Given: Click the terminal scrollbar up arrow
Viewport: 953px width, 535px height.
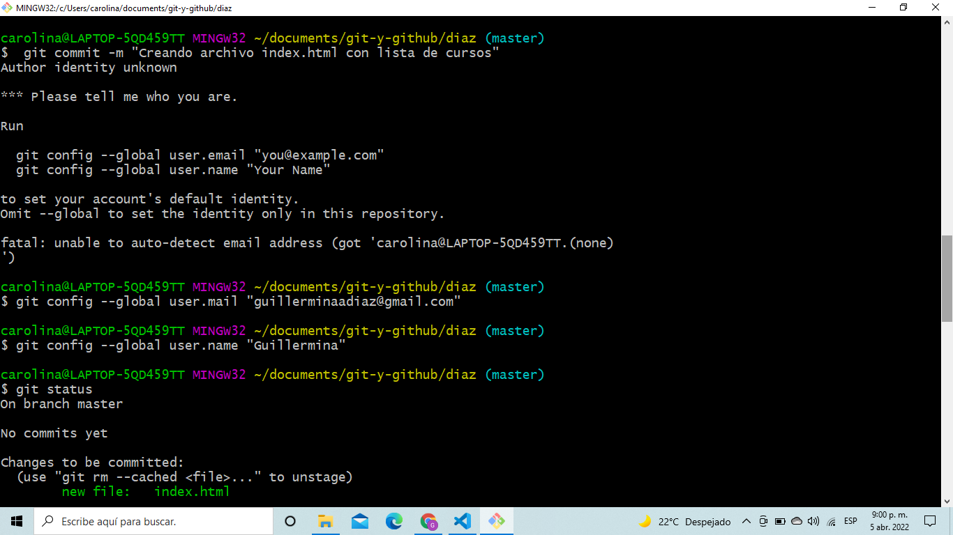Looking at the screenshot, I should pyautogui.click(x=947, y=22).
